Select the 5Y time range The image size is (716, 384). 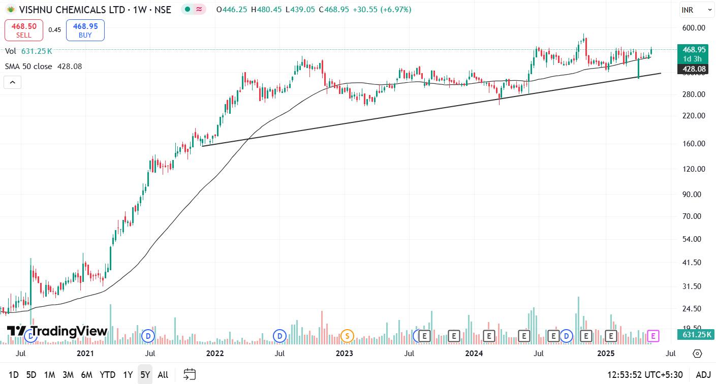(145, 375)
